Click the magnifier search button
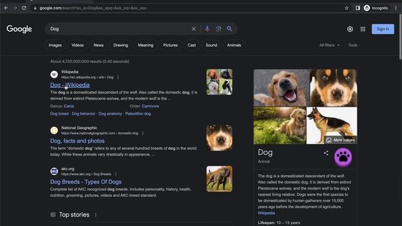This screenshot has width=402, height=226. (229, 29)
